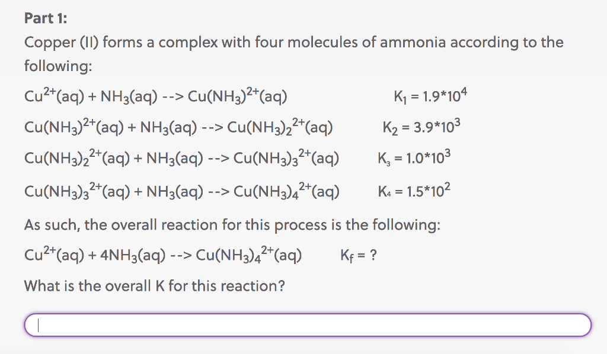Click the answer input field

point(308,325)
